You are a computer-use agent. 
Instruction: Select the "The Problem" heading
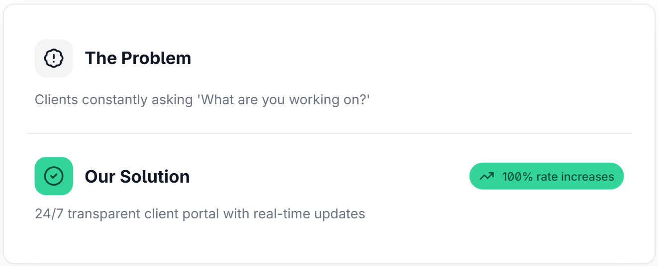coord(138,58)
